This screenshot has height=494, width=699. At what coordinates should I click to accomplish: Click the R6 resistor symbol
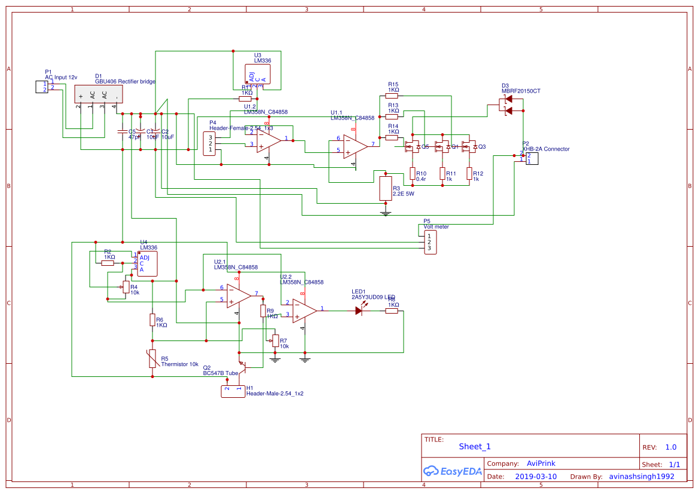[152, 320]
